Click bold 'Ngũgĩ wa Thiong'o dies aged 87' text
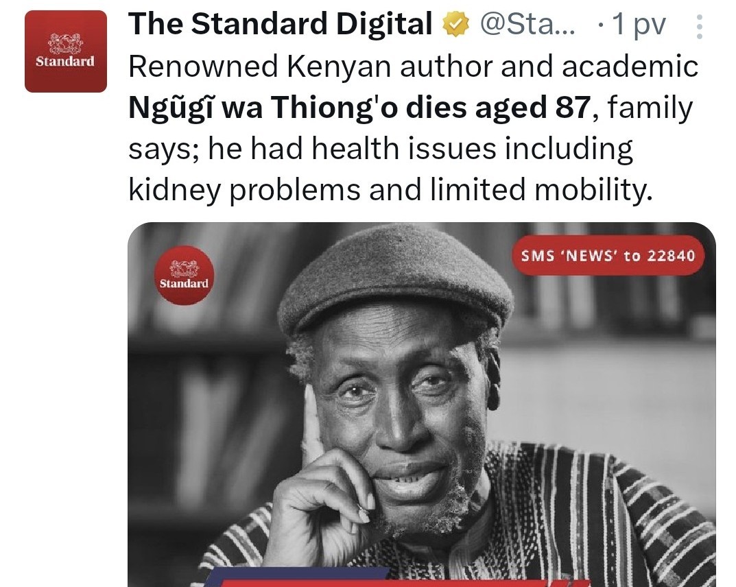Screen dimensions: 736x587 tap(359, 108)
